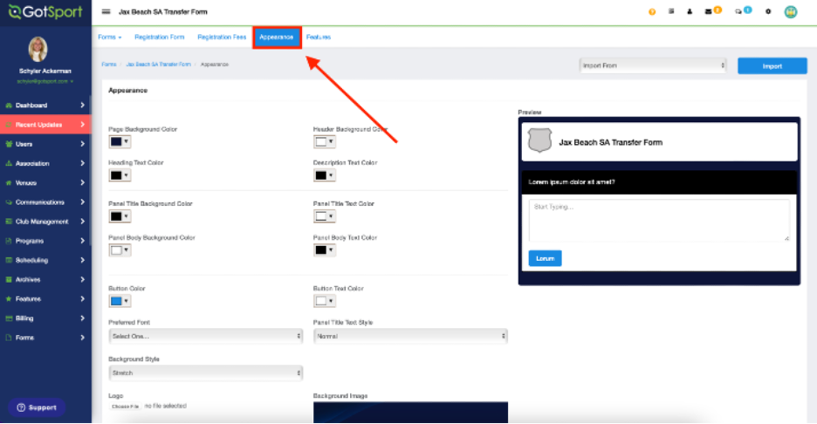Open Jax Beach SA Transfer Form breadcrumb link
The height and width of the screenshot is (424, 817).
tap(158, 64)
